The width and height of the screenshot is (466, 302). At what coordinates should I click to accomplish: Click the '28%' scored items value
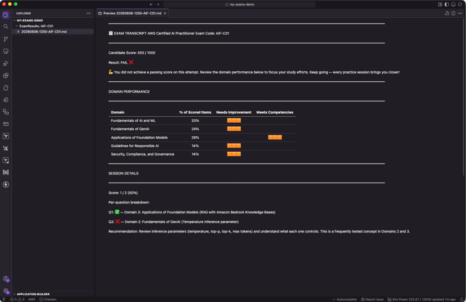pos(195,137)
